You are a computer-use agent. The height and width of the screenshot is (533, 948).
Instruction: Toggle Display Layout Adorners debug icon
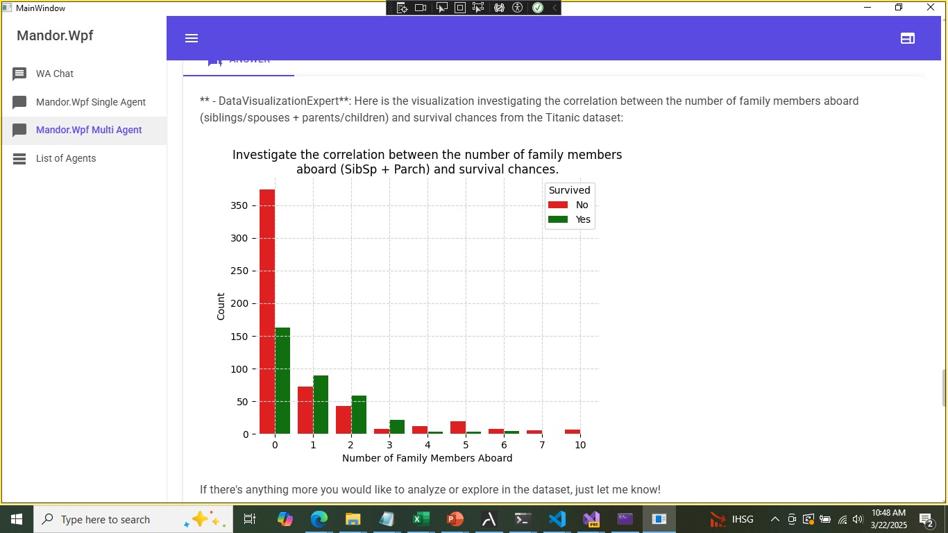click(459, 8)
